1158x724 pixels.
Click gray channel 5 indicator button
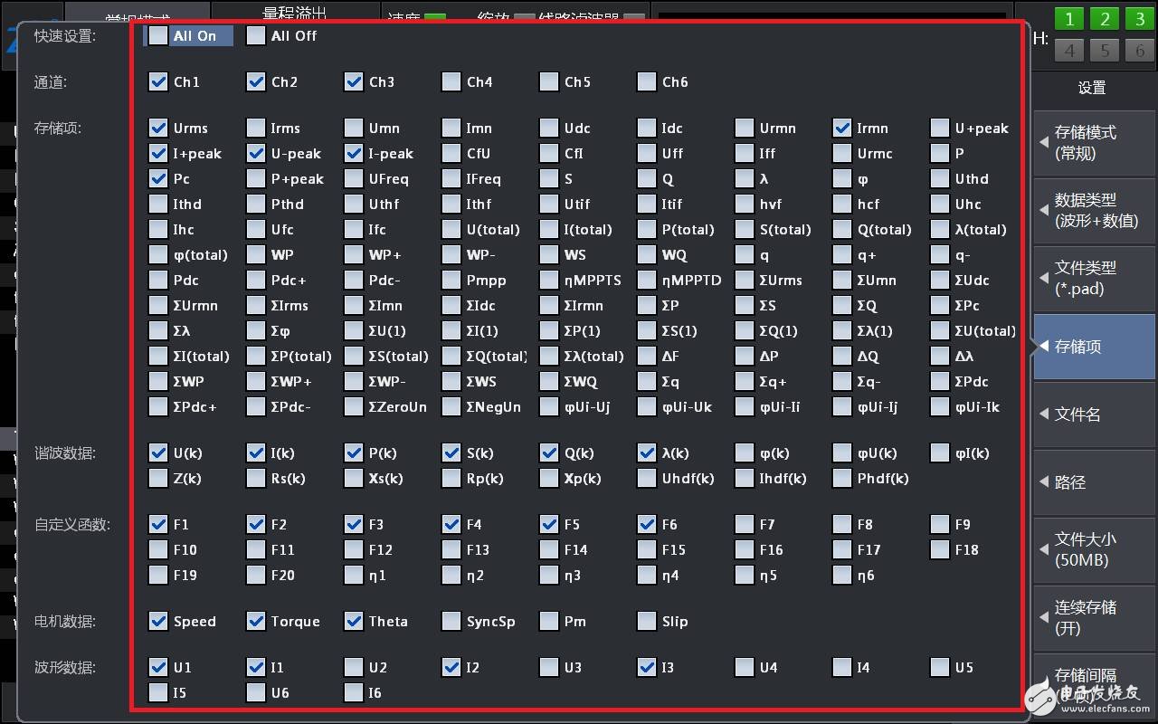pos(1105,50)
